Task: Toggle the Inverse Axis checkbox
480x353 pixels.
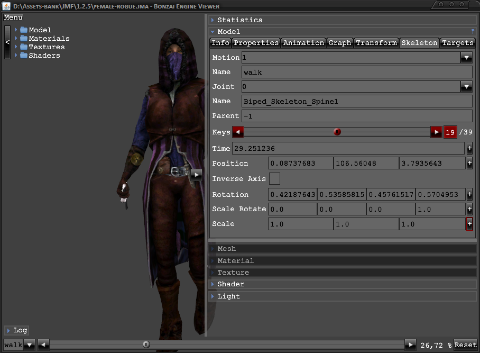Action: pyautogui.click(x=275, y=179)
